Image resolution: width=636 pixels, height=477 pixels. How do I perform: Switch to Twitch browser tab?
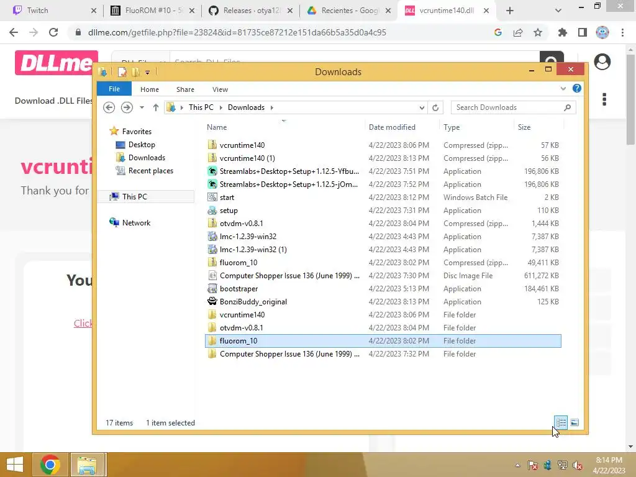[55, 11]
